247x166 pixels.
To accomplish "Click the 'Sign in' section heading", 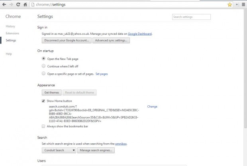I will coord(42,27).
